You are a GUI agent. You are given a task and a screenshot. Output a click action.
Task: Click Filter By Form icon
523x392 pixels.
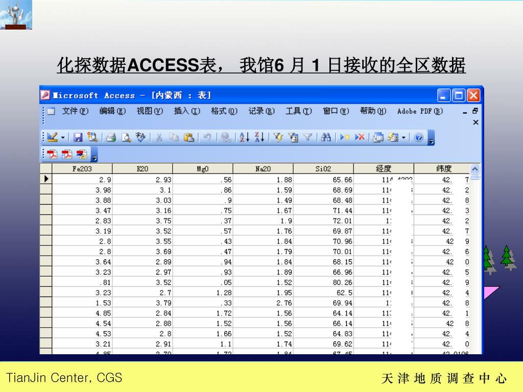click(x=293, y=137)
